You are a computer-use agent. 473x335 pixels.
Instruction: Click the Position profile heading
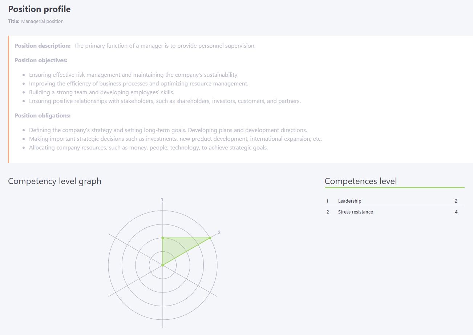click(x=39, y=9)
